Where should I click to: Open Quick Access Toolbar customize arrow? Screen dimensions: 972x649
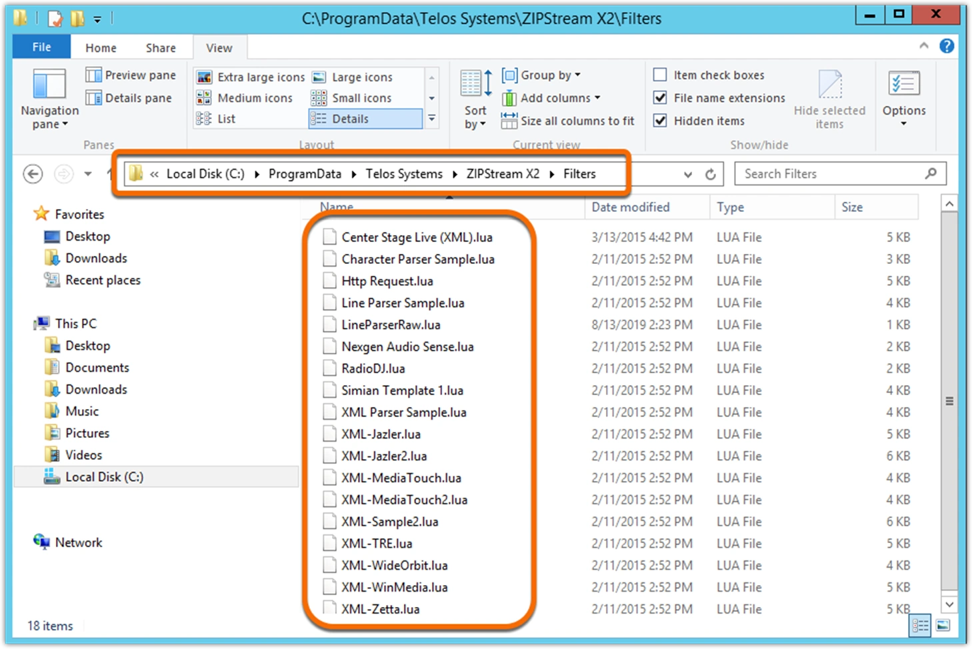click(97, 19)
